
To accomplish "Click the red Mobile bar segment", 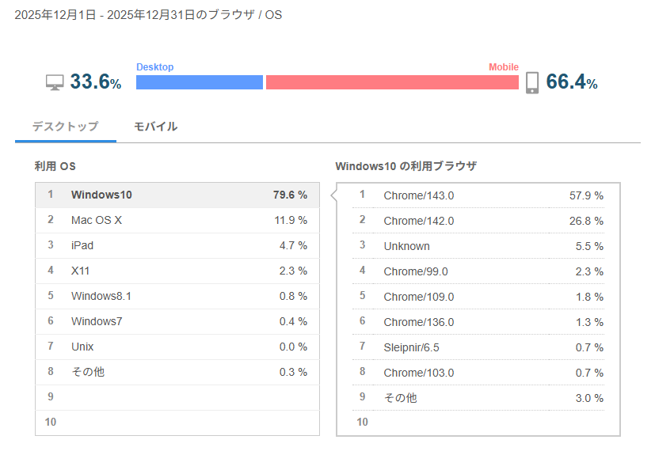I will click(x=392, y=82).
